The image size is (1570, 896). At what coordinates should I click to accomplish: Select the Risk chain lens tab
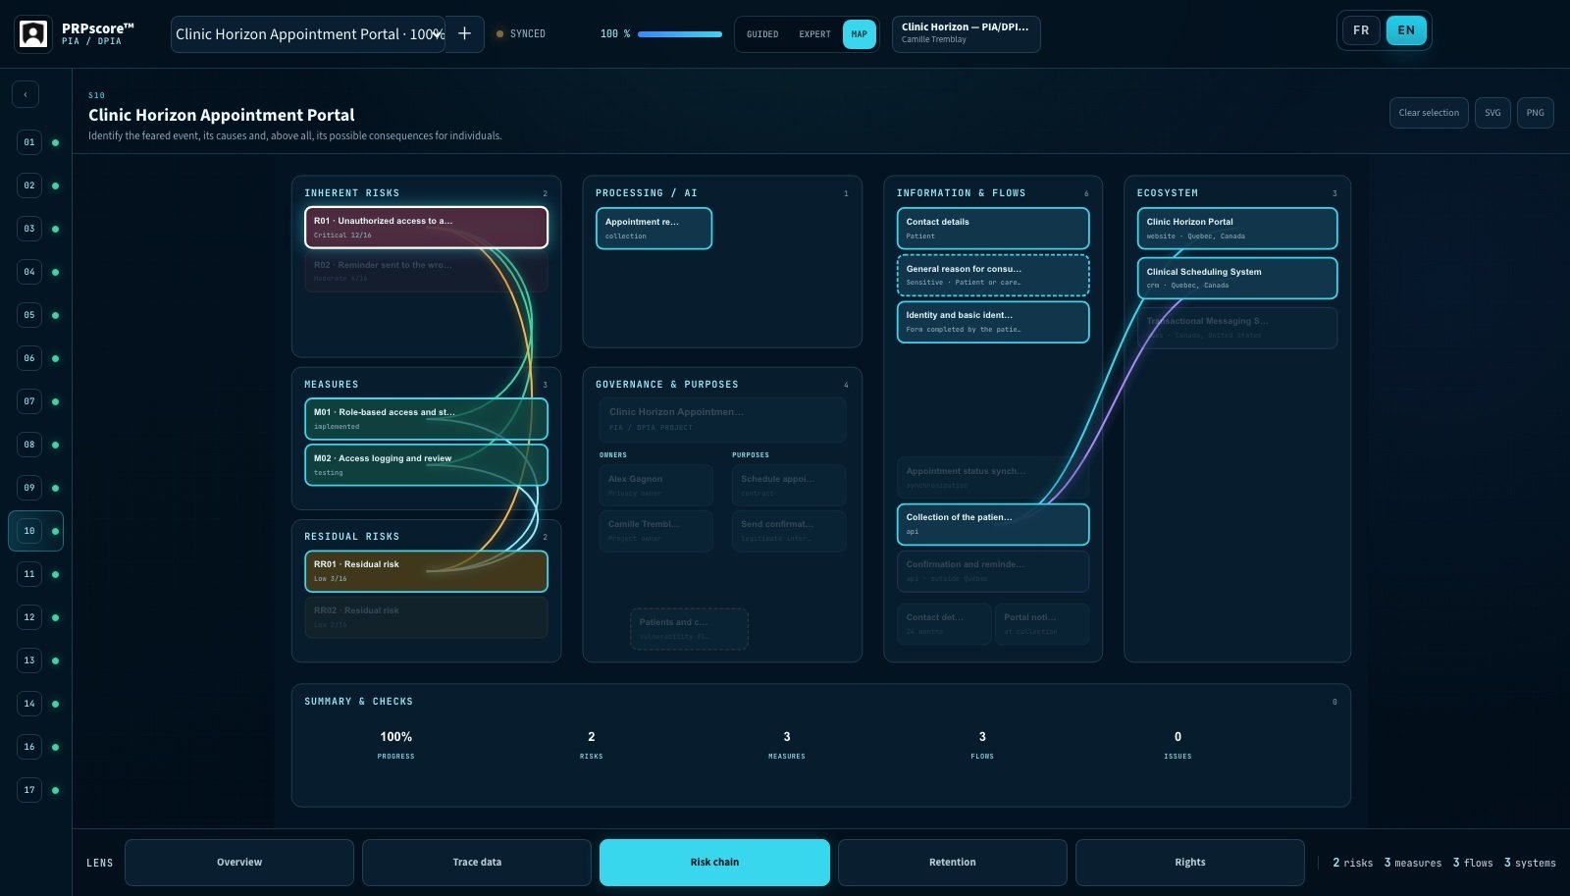tap(714, 863)
